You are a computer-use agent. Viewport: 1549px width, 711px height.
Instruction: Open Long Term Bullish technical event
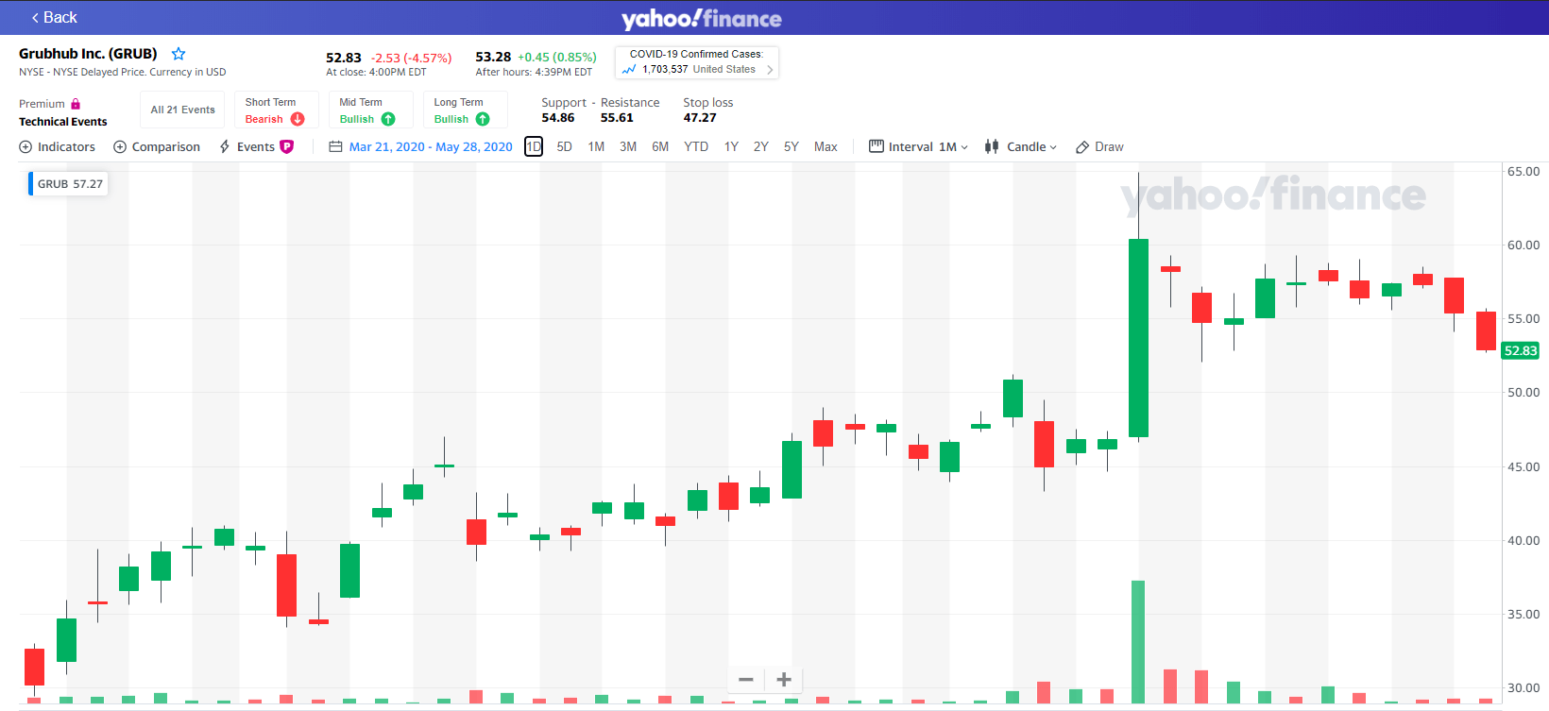pyautogui.click(x=466, y=110)
